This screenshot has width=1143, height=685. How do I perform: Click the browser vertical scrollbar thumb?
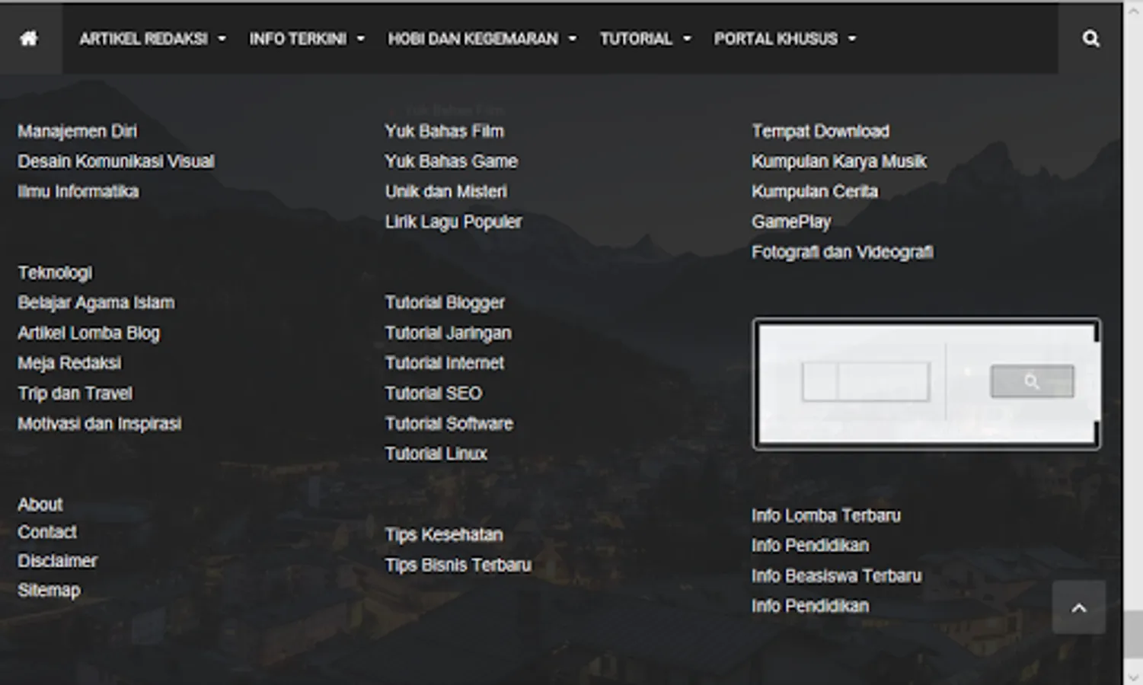[1133, 634]
